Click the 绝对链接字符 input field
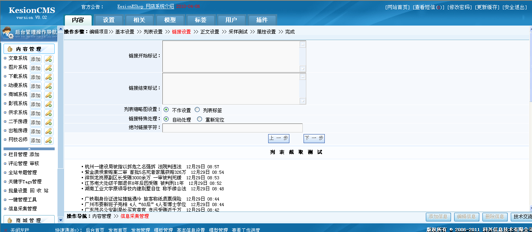The height and width of the screenshot is (232, 532). pos(232,128)
